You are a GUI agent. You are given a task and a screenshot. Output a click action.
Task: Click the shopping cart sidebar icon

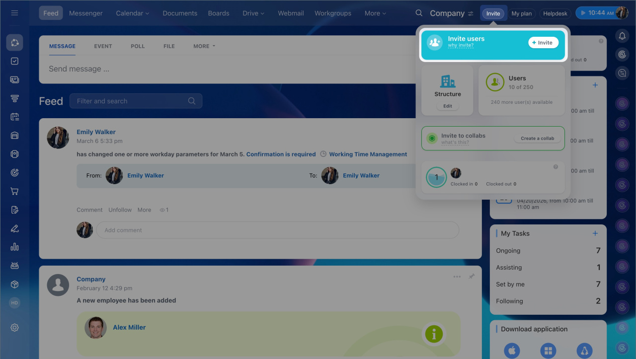coord(14,191)
